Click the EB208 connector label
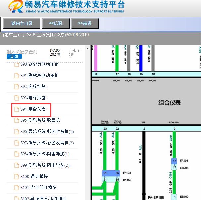The height and width of the screenshot is (200, 201). point(184,168)
